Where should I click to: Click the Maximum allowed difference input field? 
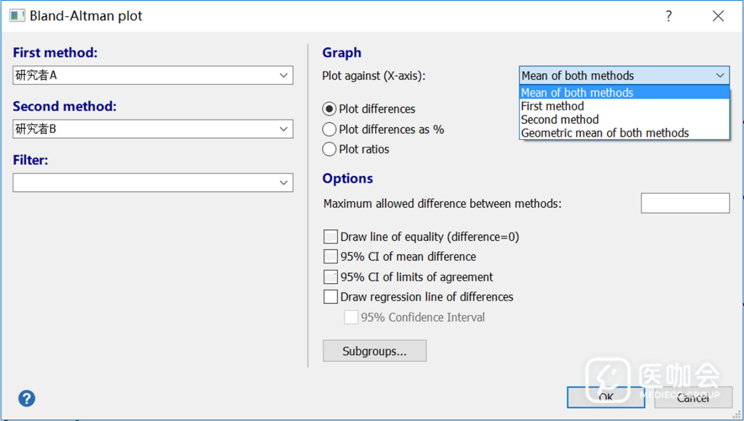point(685,203)
